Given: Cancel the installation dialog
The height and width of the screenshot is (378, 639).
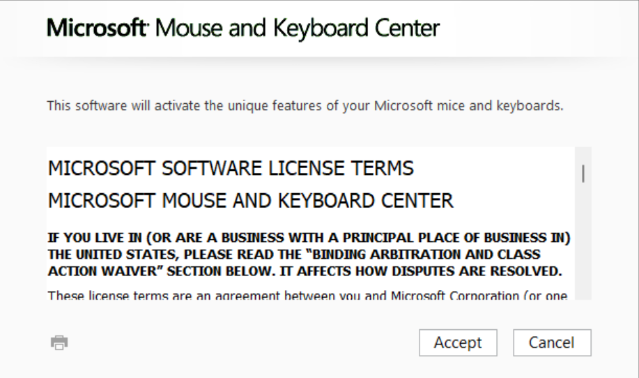Looking at the screenshot, I should pos(552,342).
